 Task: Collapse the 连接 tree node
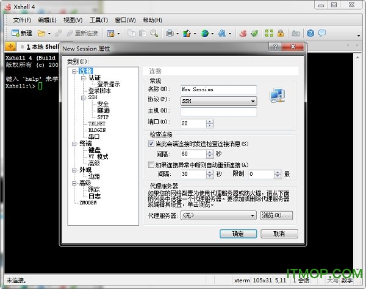(x=74, y=71)
